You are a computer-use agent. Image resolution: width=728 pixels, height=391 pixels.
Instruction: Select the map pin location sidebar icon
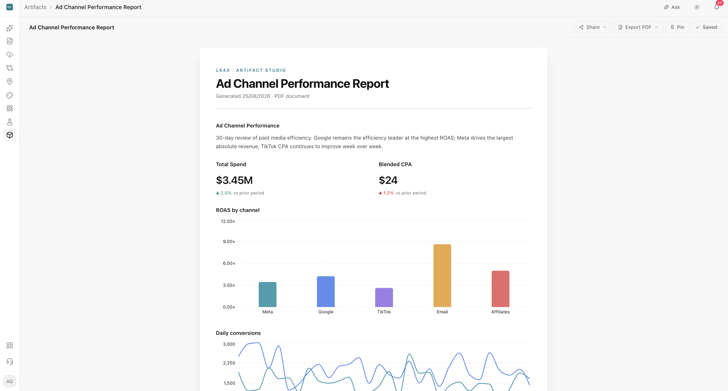[10, 81]
